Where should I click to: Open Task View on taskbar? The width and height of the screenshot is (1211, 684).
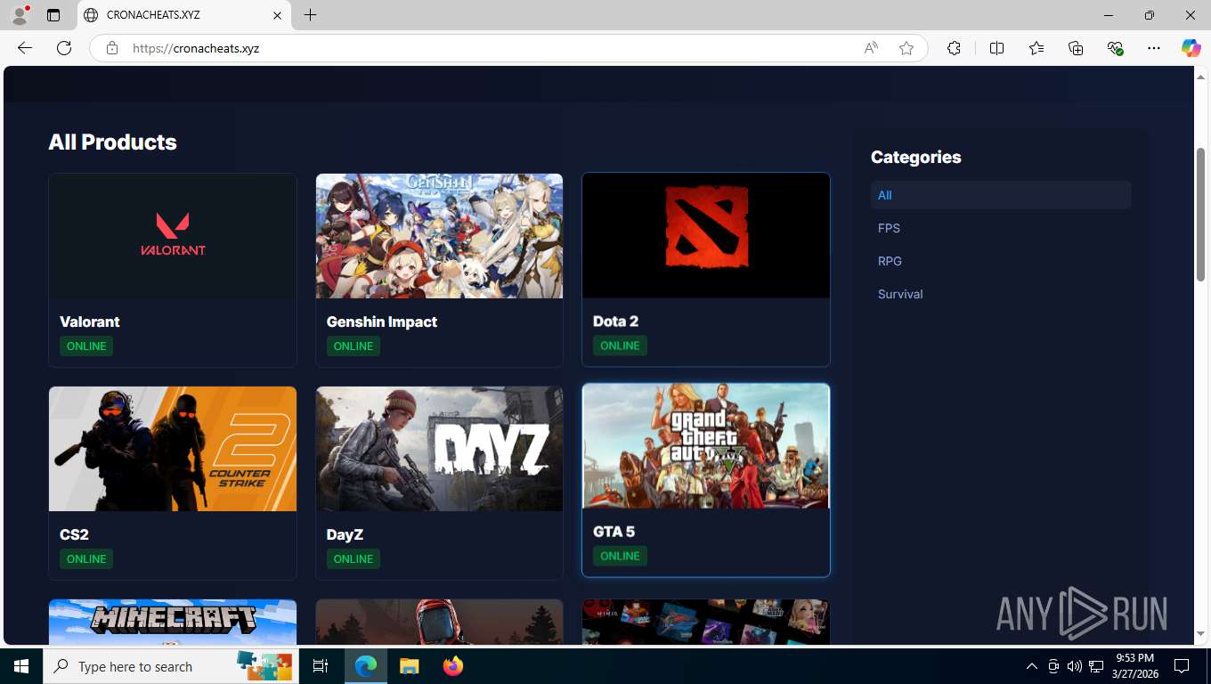321,666
